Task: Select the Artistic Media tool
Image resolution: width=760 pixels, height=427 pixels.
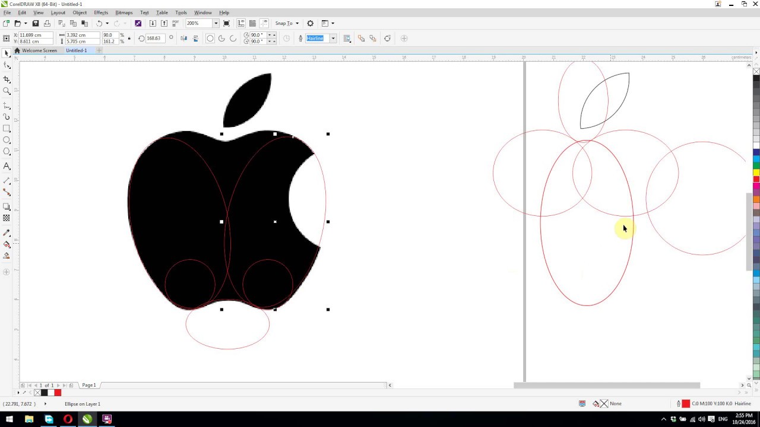Action: 7,117
